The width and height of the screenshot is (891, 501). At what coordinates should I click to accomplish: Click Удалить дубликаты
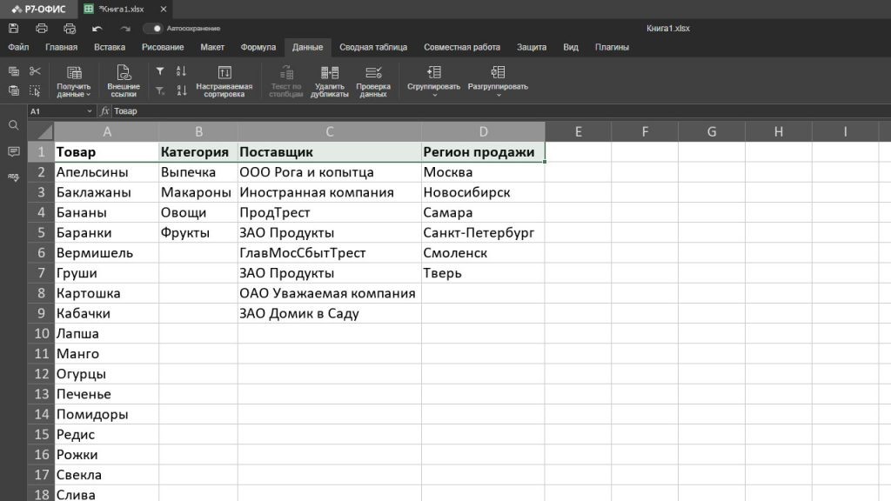point(330,81)
